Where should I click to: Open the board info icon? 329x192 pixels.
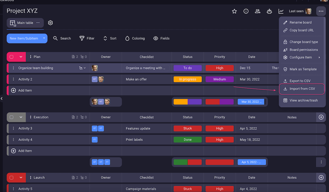pos(246,11)
